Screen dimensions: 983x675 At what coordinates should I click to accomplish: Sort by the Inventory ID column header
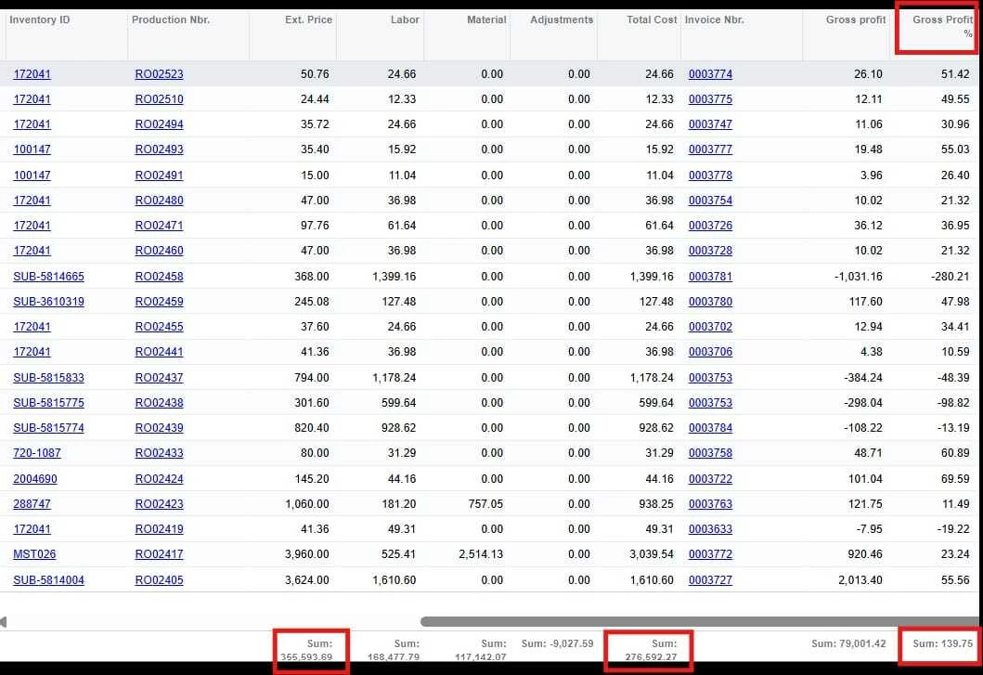click(x=40, y=20)
